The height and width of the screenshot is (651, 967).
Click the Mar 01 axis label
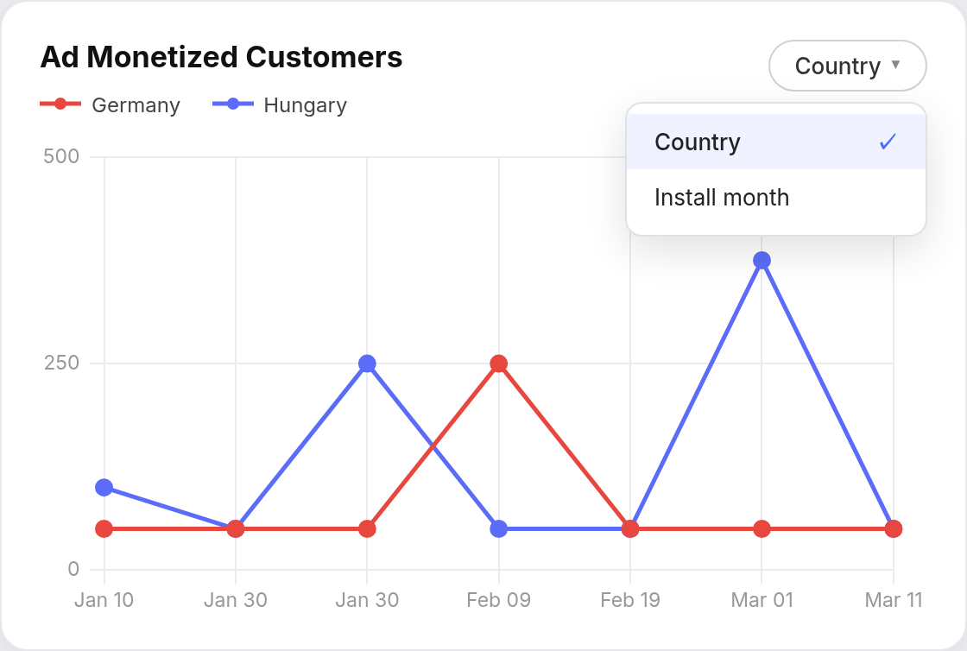click(x=762, y=600)
